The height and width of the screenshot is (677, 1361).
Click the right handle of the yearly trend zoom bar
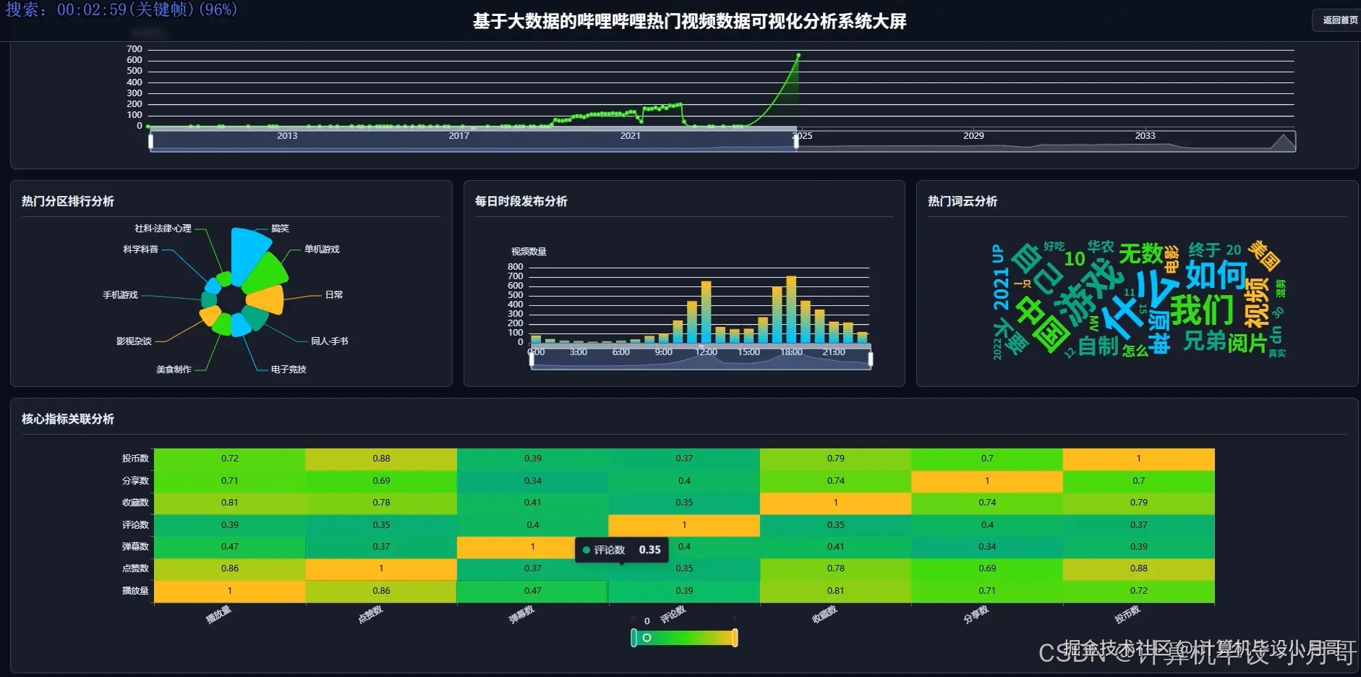click(x=796, y=141)
